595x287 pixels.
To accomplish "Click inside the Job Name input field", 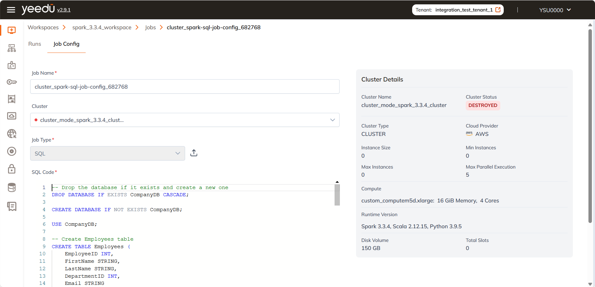I will coord(184,86).
